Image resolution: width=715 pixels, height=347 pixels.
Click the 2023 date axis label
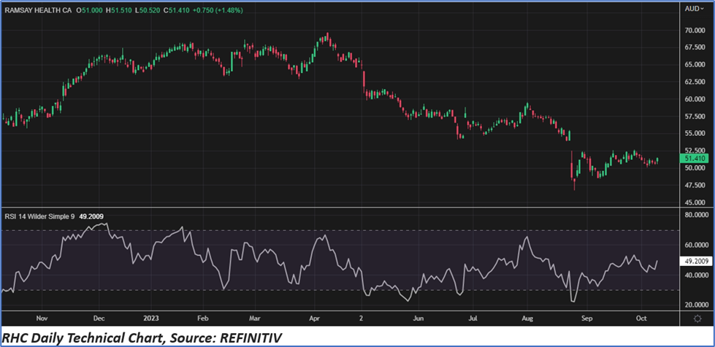point(151,319)
